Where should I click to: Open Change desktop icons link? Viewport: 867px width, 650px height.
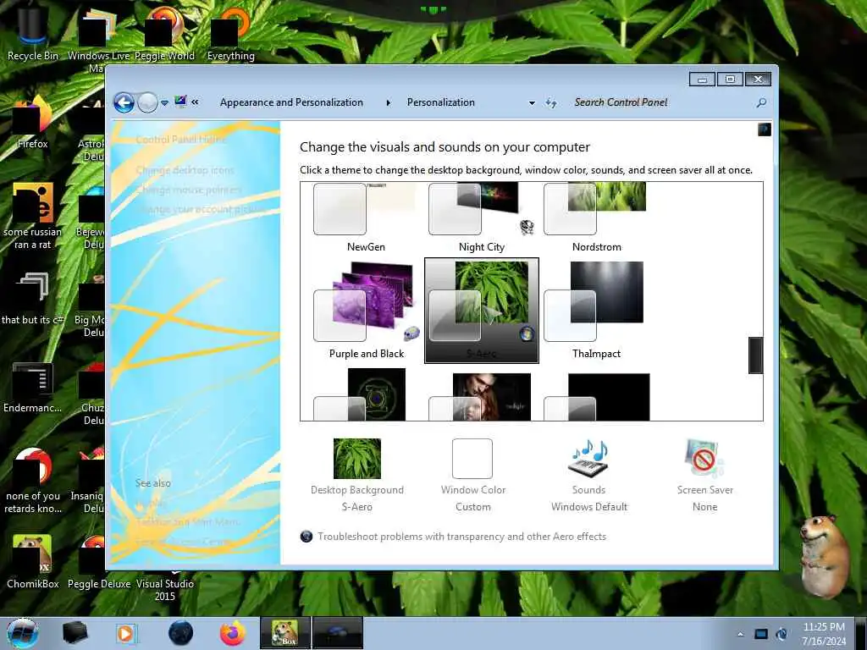coord(185,170)
